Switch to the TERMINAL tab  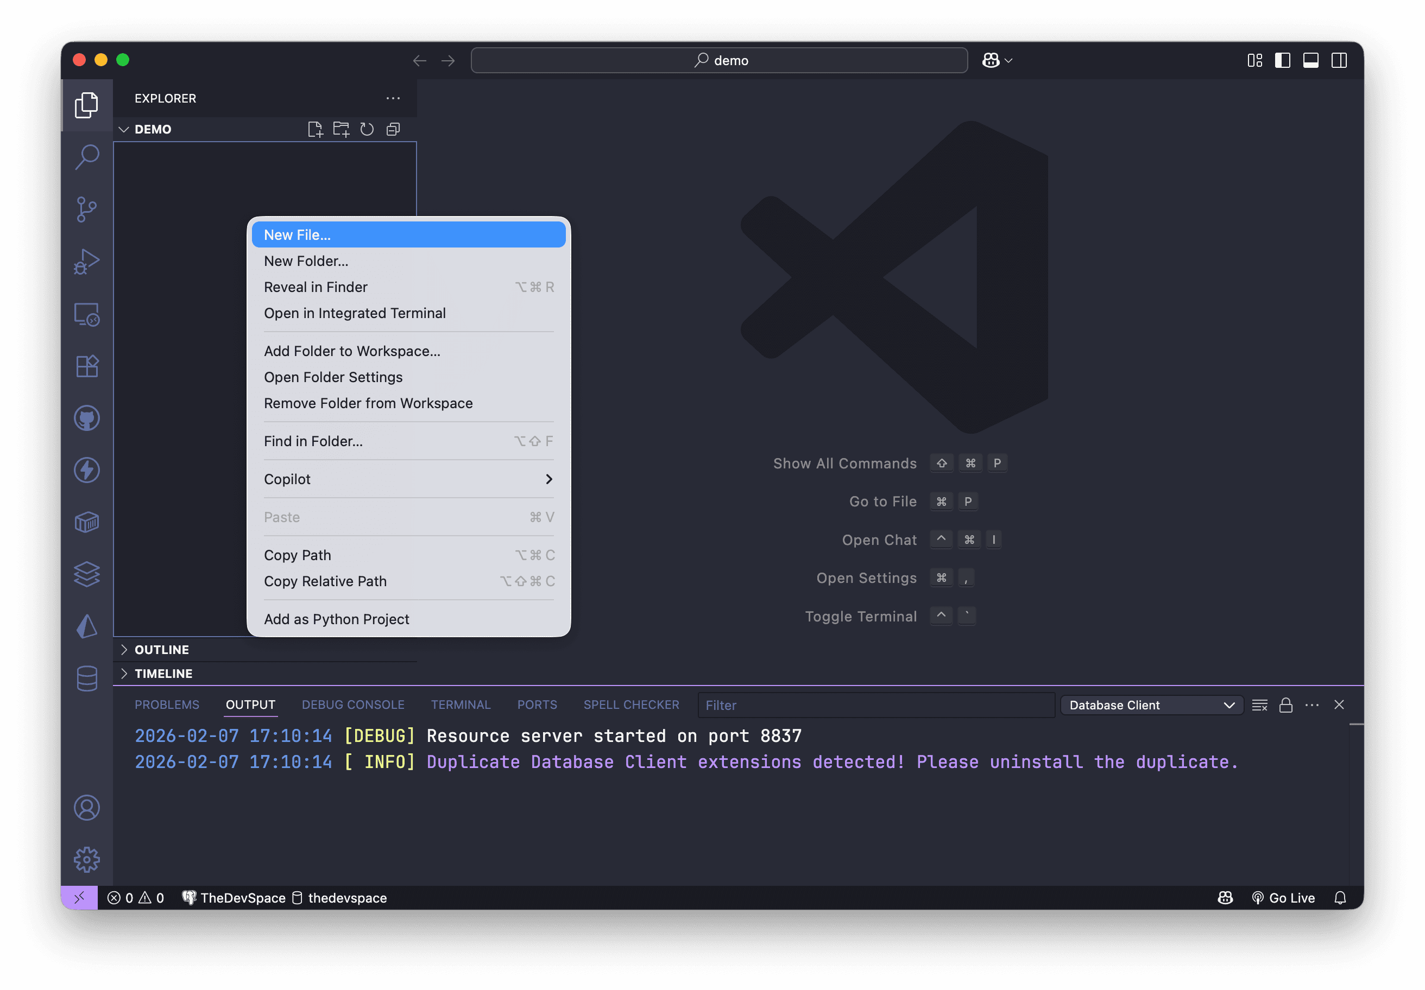click(461, 705)
